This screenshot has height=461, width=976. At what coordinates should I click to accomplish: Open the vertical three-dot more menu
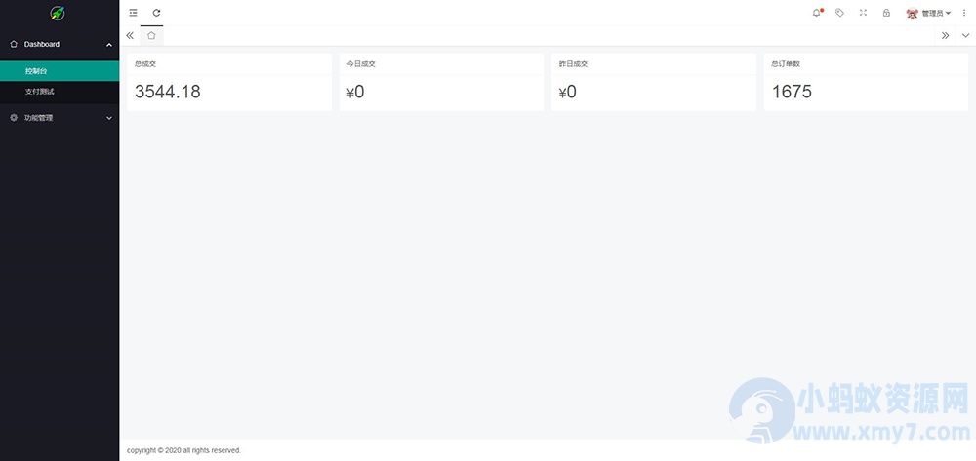(x=964, y=13)
